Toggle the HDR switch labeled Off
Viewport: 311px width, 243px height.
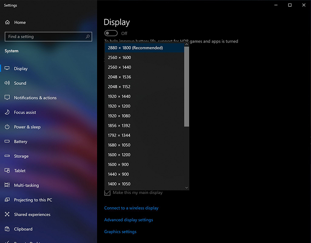click(x=111, y=33)
